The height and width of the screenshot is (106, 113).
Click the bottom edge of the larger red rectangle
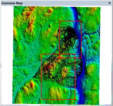coord(58,99)
